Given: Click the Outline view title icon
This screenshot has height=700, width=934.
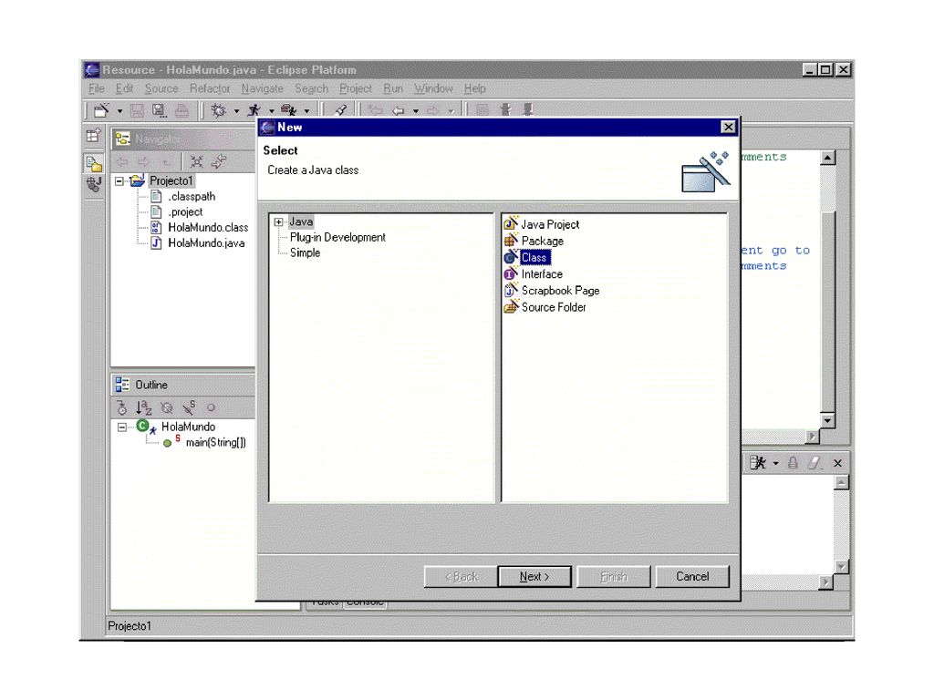Looking at the screenshot, I should coord(122,385).
